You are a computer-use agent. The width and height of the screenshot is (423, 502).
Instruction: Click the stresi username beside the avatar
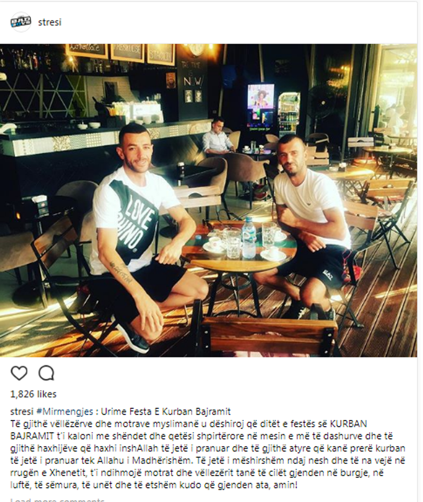[x=50, y=22]
